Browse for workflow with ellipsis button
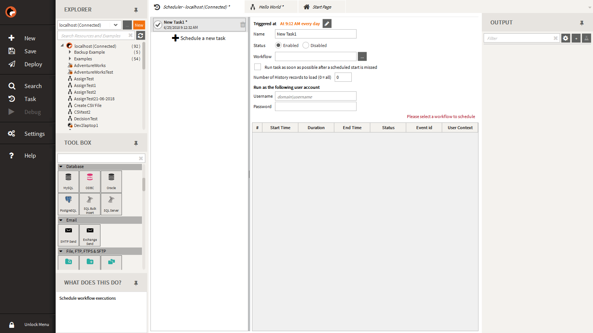 coord(362,57)
